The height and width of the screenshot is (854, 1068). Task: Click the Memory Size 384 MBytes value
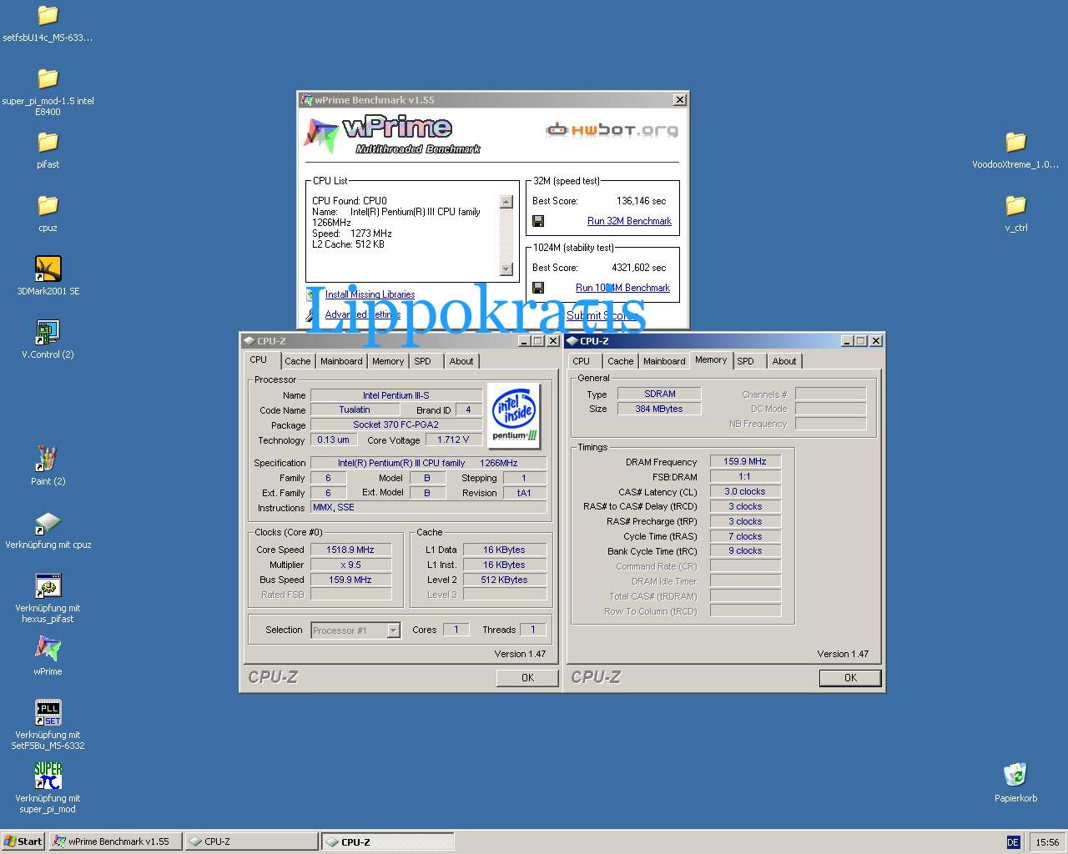point(659,409)
